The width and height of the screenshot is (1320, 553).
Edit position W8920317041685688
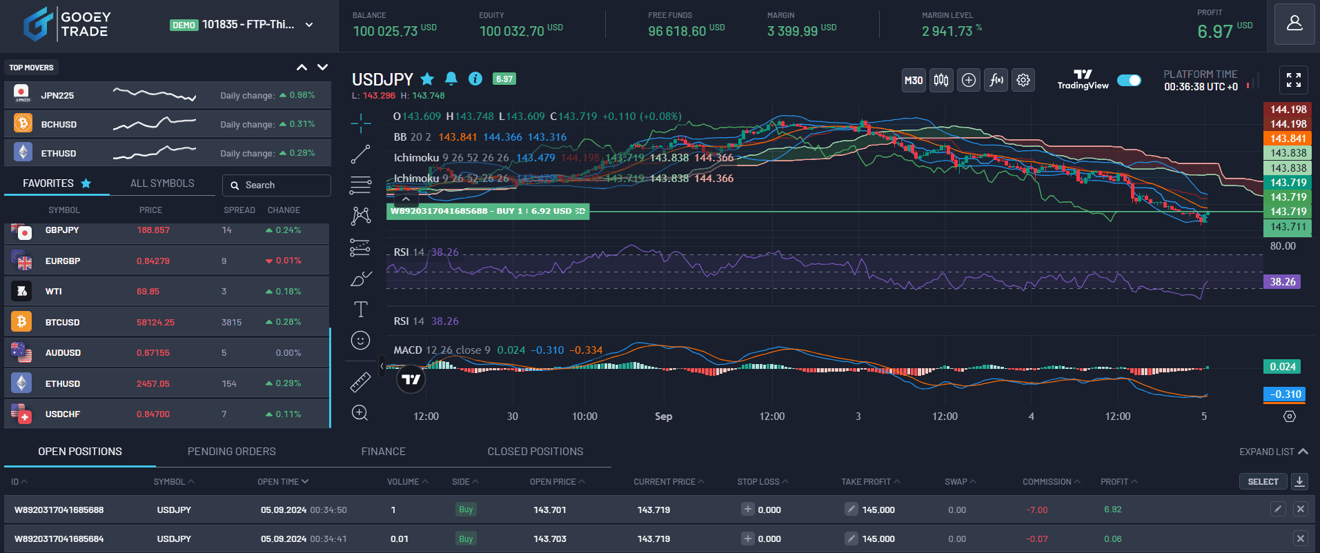click(1278, 509)
